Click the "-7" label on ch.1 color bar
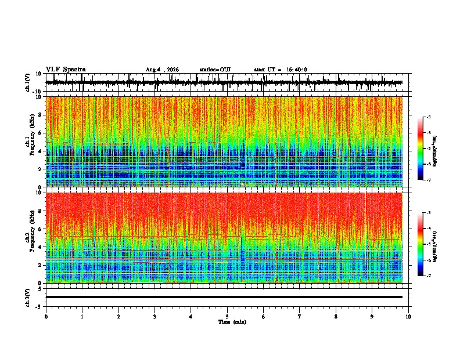This screenshot has width=460, height=355. pyautogui.click(x=428, y=180)
